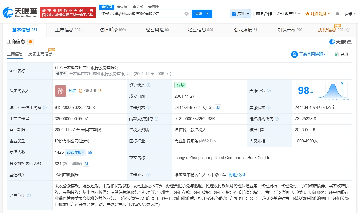This screenshot has height=213, width=358.
Task: Open the 商务合作 link
Action: [x=264, y=14]
